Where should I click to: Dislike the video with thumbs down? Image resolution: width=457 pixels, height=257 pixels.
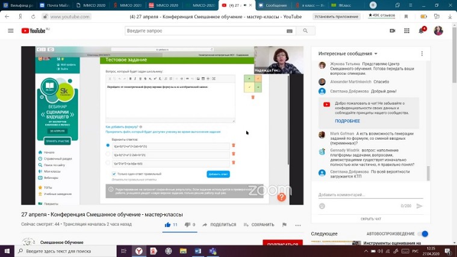pos(186,224)
